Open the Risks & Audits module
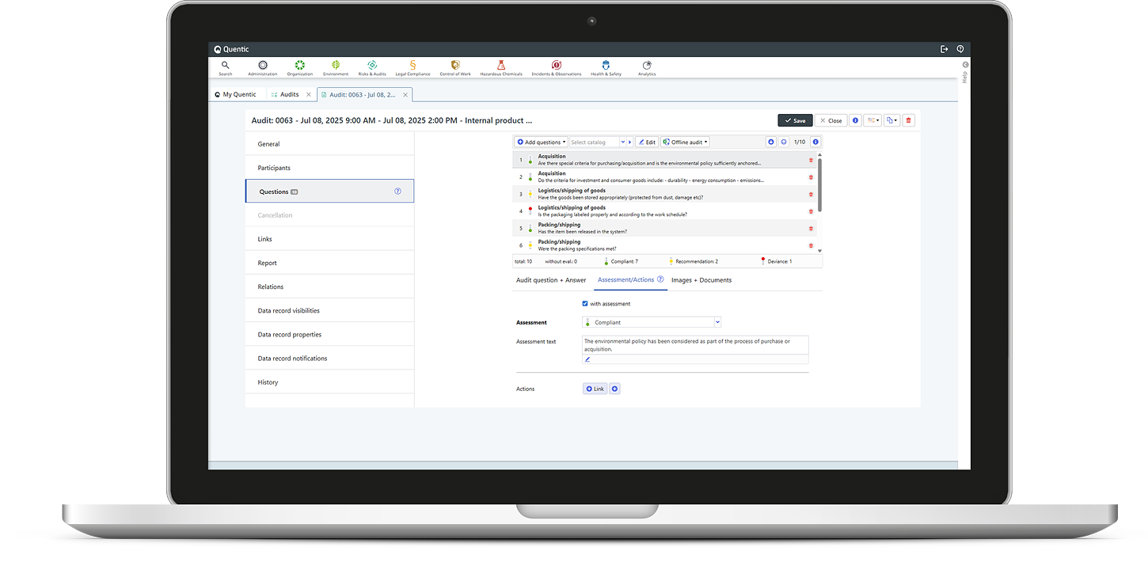 coord(371,66)
